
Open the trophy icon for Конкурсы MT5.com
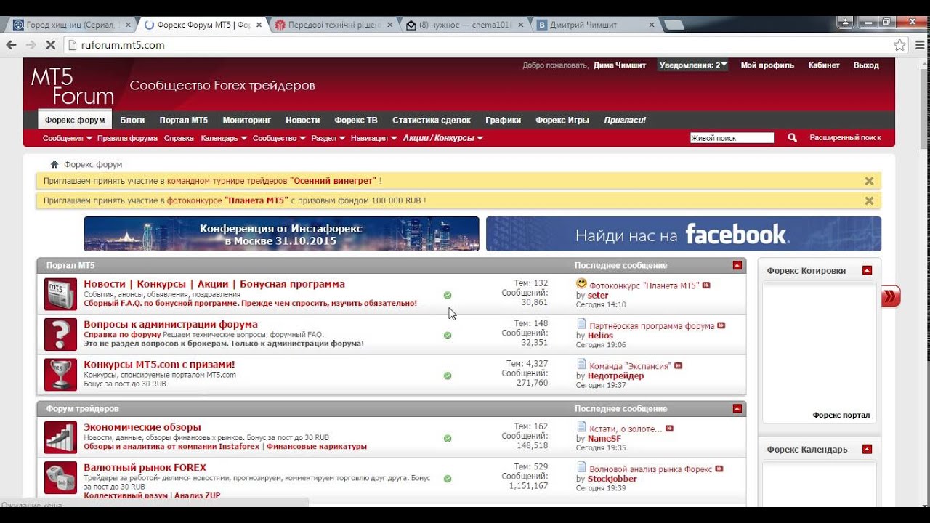point(60,375)
